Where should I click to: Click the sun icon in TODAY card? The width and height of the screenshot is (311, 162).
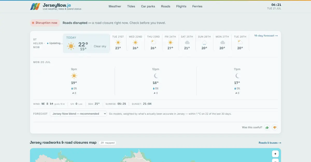click(x=71, y=46)
